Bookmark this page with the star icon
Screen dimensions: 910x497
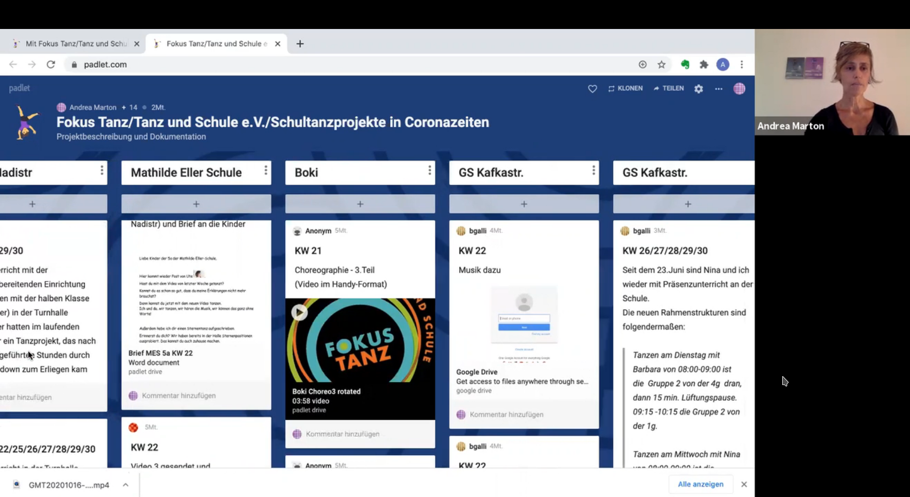pos(662,64)
